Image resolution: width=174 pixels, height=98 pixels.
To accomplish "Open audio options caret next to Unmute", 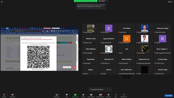I will (7, 95).
